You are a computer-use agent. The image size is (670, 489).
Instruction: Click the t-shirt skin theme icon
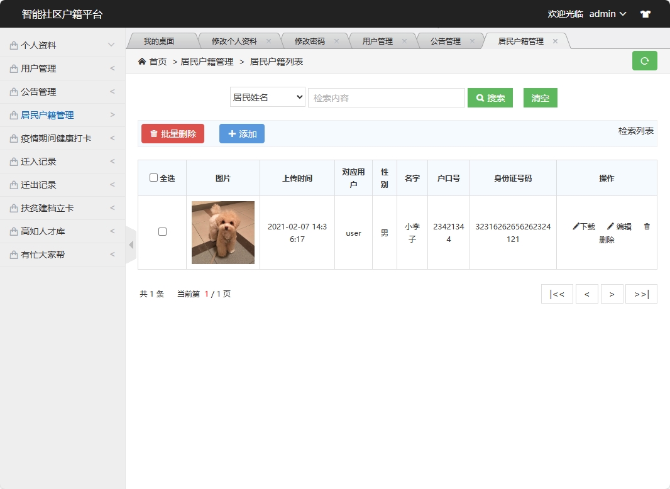point(645,14)
